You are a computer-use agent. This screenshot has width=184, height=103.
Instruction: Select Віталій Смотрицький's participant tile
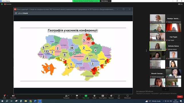(157, 74)
